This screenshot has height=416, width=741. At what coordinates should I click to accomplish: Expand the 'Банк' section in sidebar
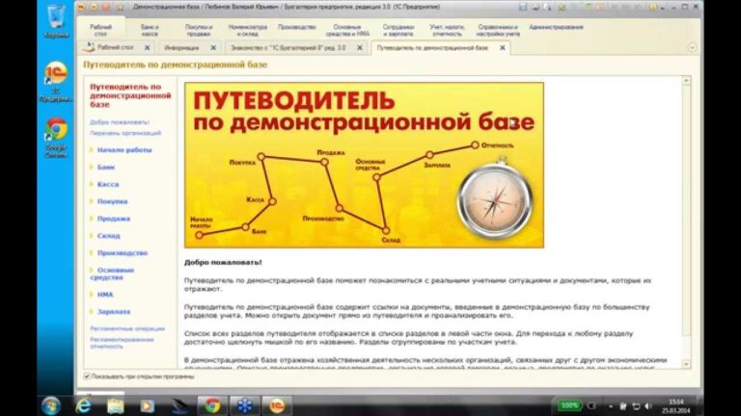[106, 167]
